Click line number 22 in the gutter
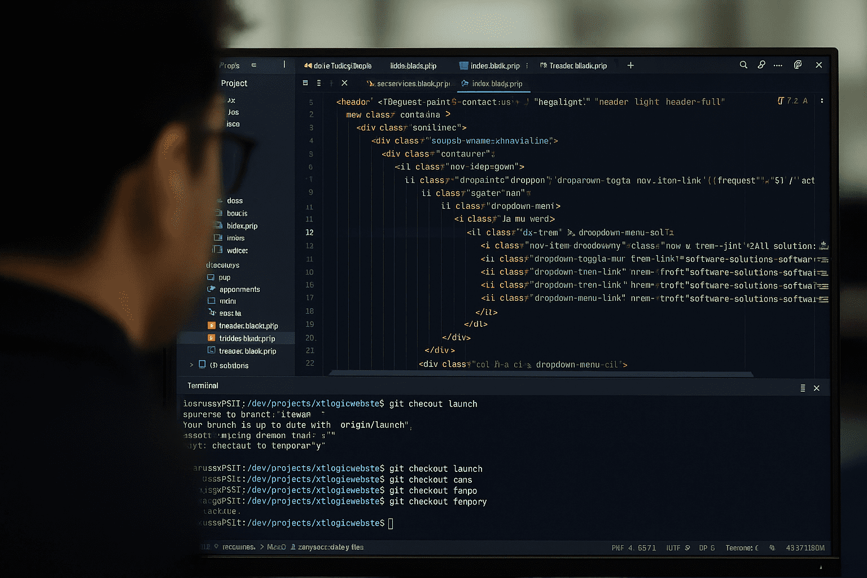867x578 pixels. click(310, 363)
